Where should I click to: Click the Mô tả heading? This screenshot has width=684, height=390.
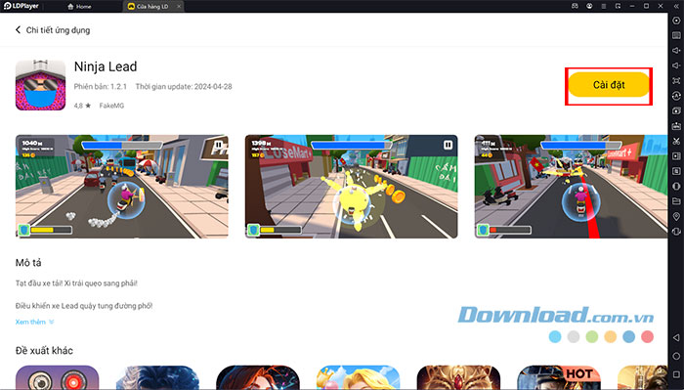tap(28, 263)
